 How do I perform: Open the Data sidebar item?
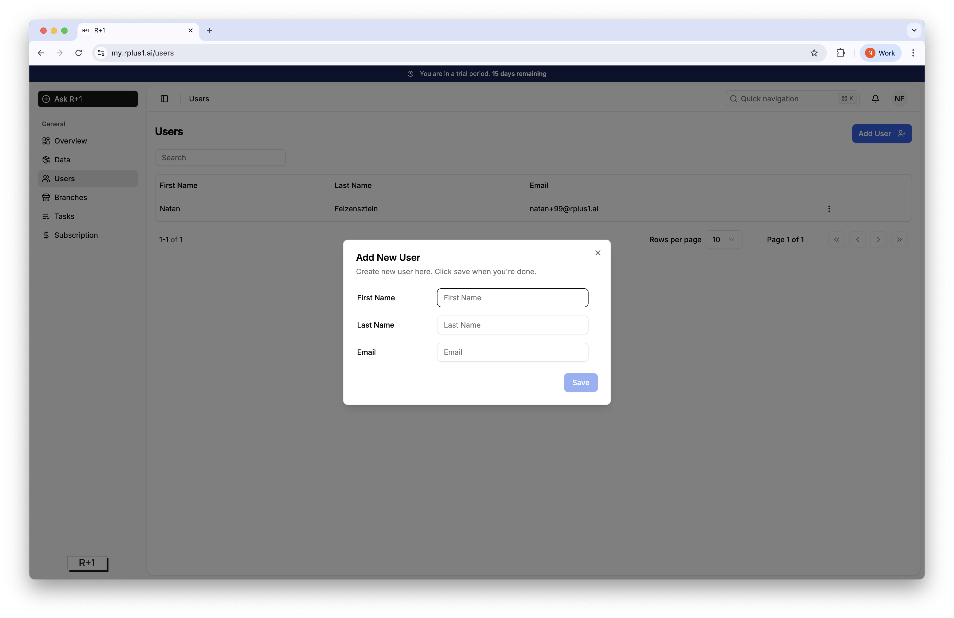[x=88, y=160]
